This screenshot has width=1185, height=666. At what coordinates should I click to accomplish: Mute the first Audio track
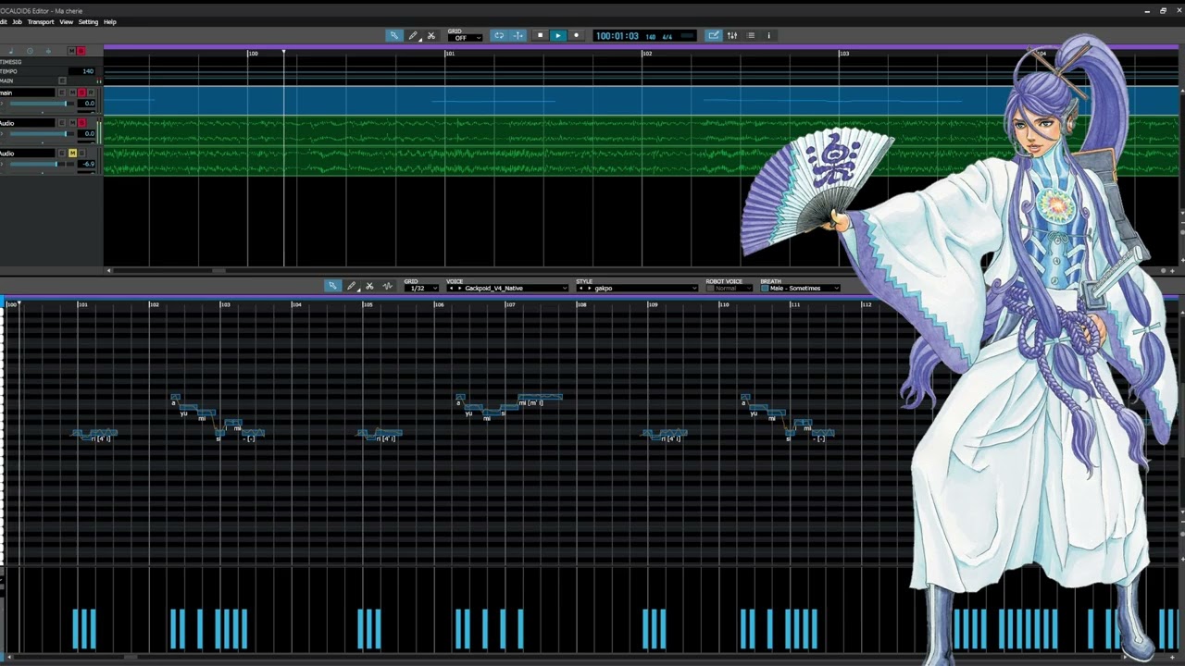coord(72,123)
